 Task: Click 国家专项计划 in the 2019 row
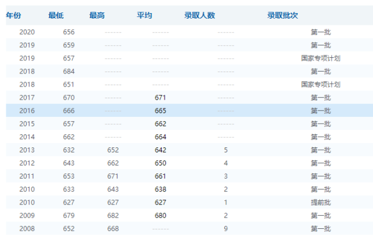[x=321, y=58]
